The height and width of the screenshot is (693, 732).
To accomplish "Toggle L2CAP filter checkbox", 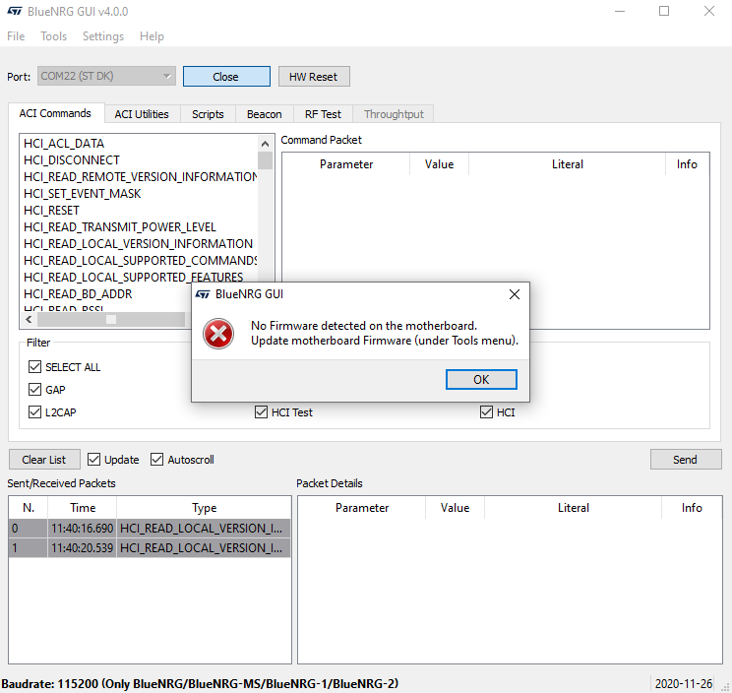I will (35, 412).
